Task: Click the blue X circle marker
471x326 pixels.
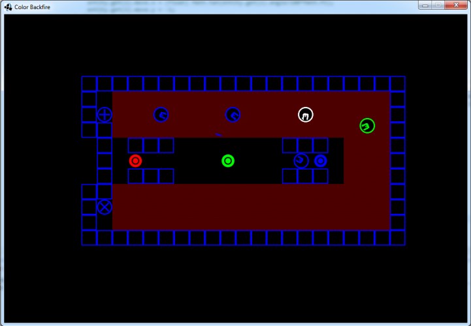Action: click(x=105, y=207)
